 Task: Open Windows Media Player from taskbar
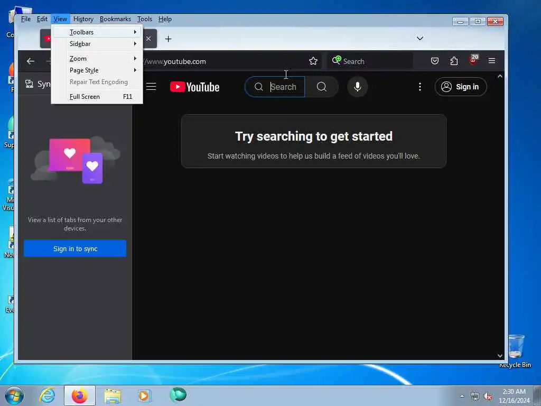point(144,395)
